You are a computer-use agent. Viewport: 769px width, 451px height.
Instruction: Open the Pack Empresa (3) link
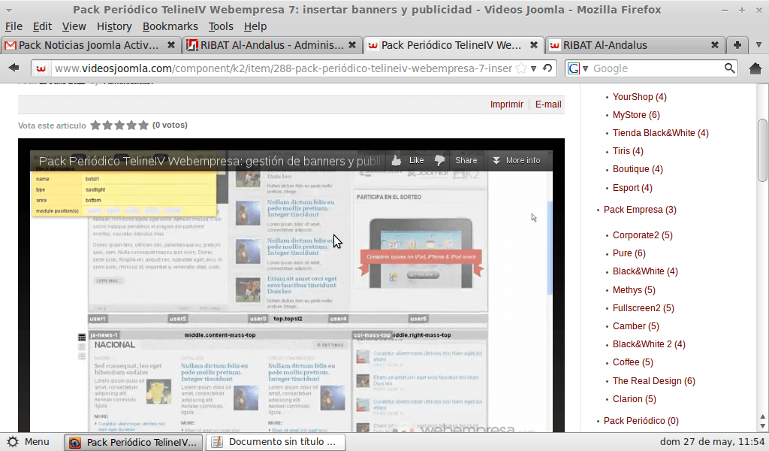tap(640, 210)
